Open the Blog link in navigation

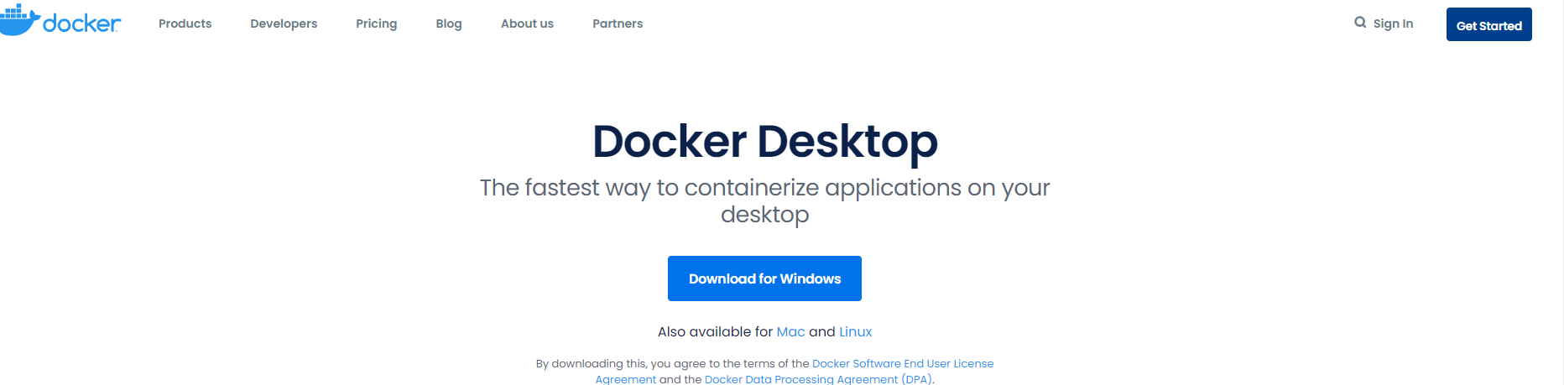[449, 23]
